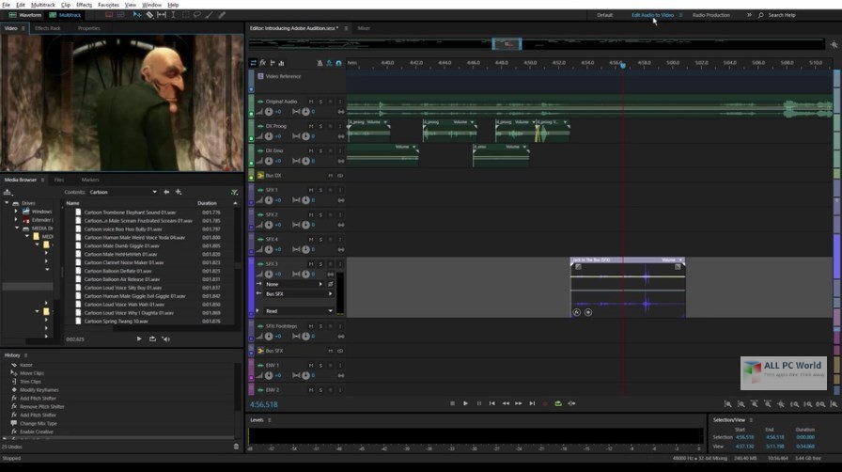Click the Record button in transport
Image resolution: width=842 pixels, height=472 pixels.
click(x=544, y=403)
